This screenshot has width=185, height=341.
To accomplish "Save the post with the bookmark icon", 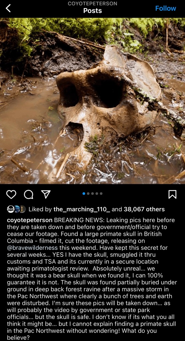I will coord(173,194).
